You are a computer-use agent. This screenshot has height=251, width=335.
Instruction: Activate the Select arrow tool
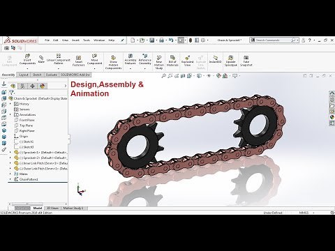tap(181, 40)
